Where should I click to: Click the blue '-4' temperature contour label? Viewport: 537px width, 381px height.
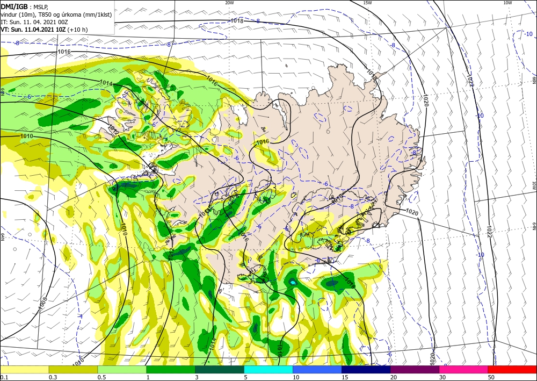click(x=81, y=317)
